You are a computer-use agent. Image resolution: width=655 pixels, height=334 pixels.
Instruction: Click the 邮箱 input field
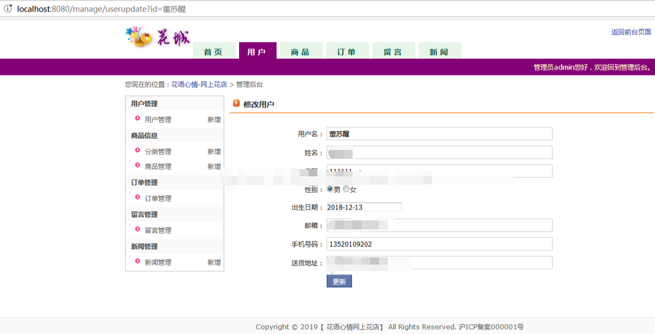coord(440,225)
